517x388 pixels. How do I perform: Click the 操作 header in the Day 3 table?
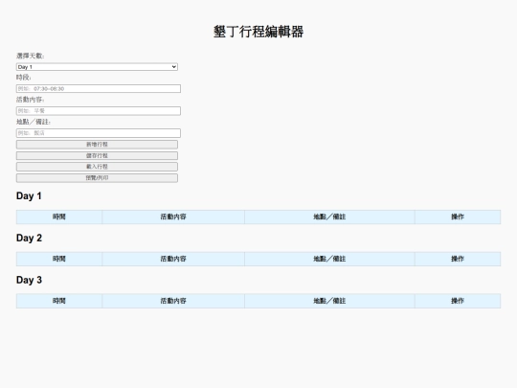tap(458, 301)
